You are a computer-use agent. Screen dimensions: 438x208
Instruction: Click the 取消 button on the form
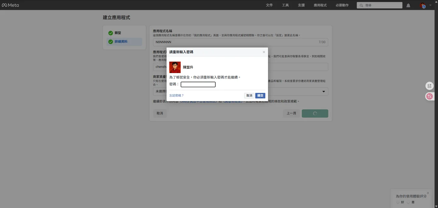160,113
